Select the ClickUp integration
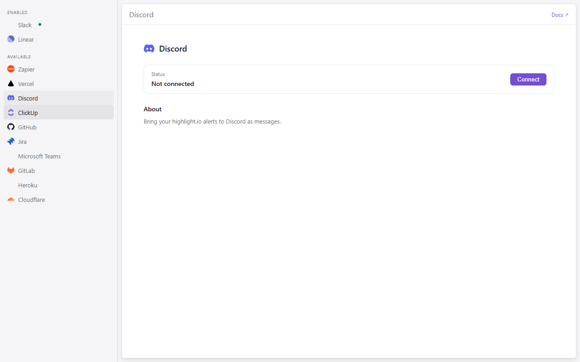Screen dimensions: 580x362 click(58, 113)
